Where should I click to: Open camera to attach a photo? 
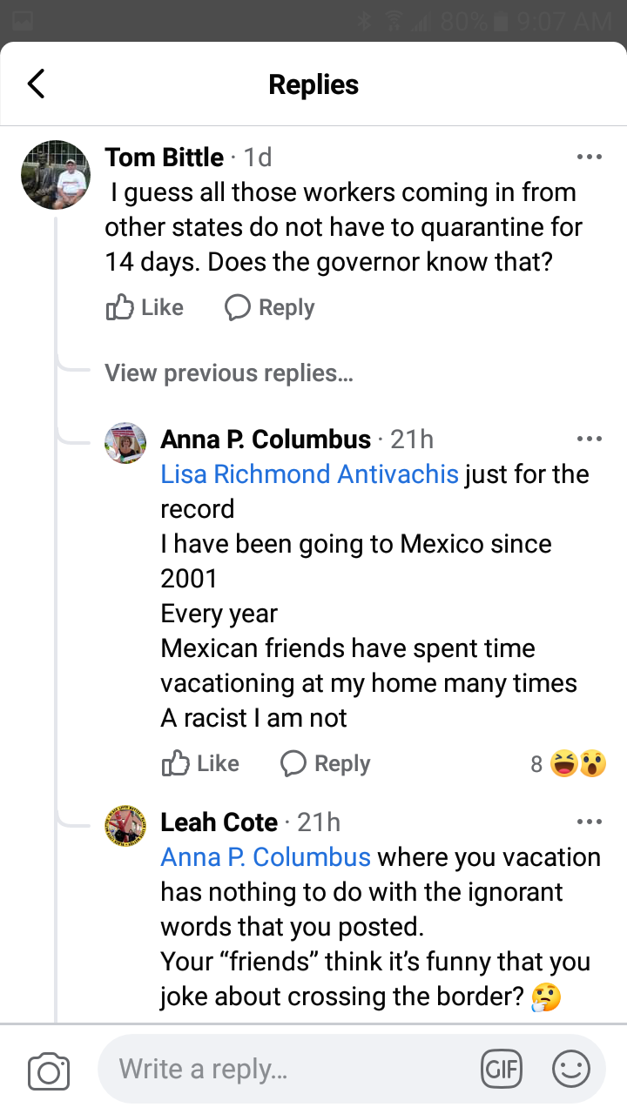(49, 1070)
